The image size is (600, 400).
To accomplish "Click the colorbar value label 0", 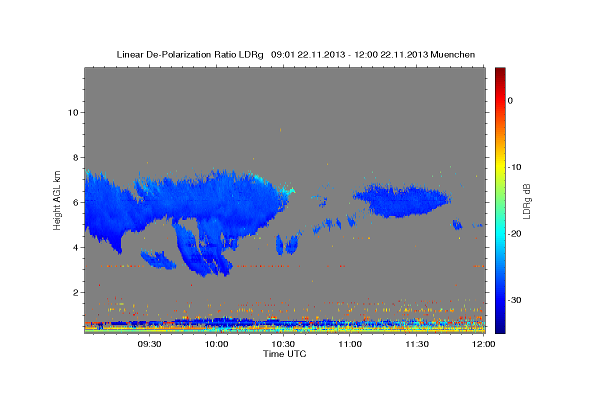I will [510, 100].
